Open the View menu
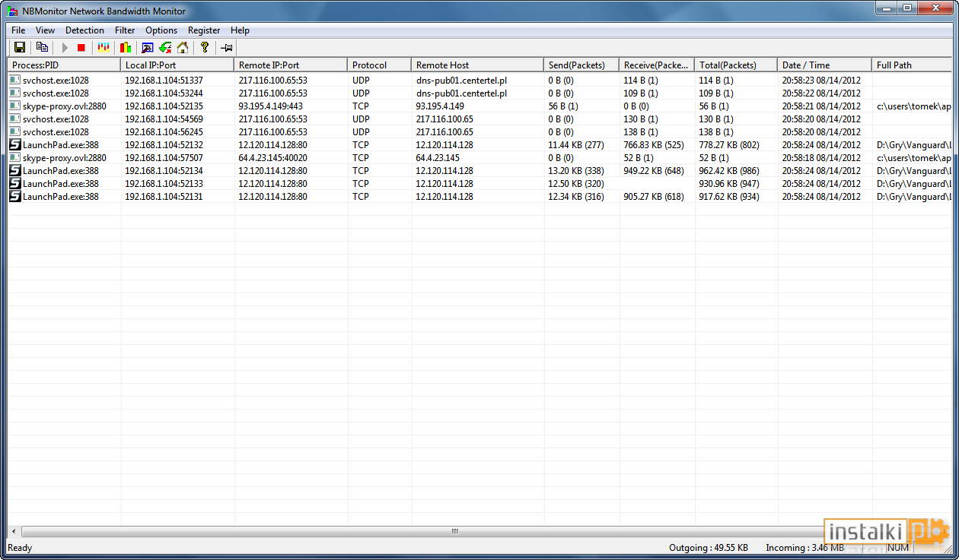This screenshot has height=560, width=959. click(45, 30)
